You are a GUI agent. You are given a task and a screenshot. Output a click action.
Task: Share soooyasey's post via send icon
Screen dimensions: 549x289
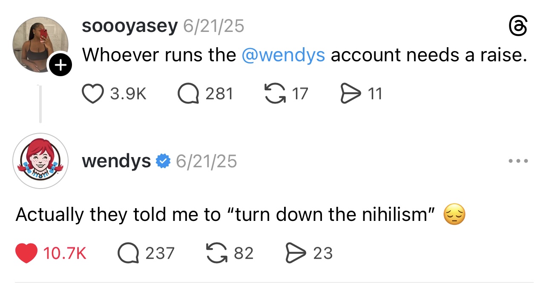click(x=350, y=93)
